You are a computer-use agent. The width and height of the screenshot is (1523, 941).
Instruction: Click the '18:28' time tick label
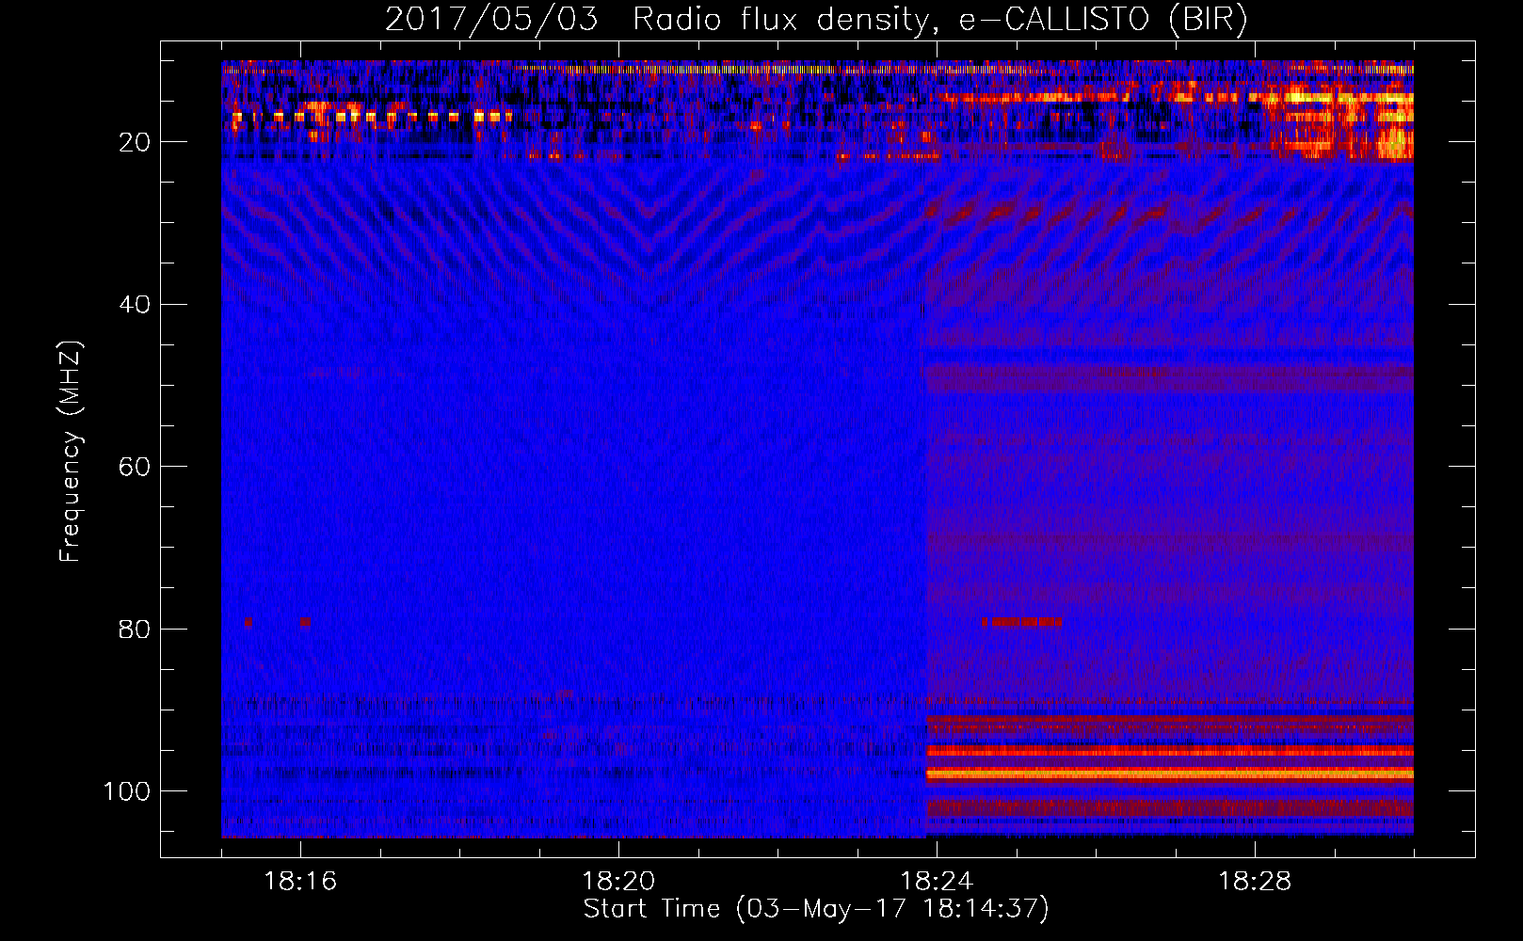pyautogui.click(x=1255, y=881)
